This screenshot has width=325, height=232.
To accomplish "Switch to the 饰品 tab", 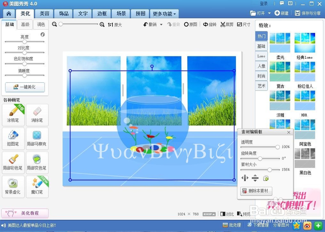I will pos(63,14).
